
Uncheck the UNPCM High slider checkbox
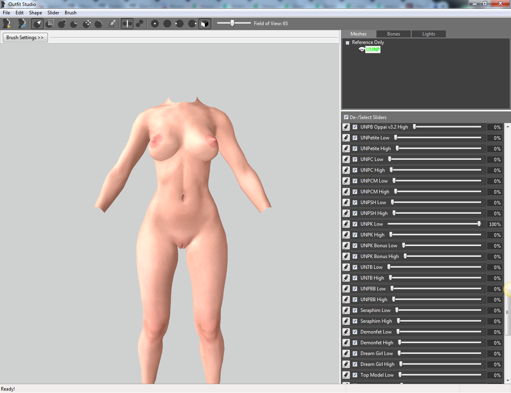coord(355,192)
